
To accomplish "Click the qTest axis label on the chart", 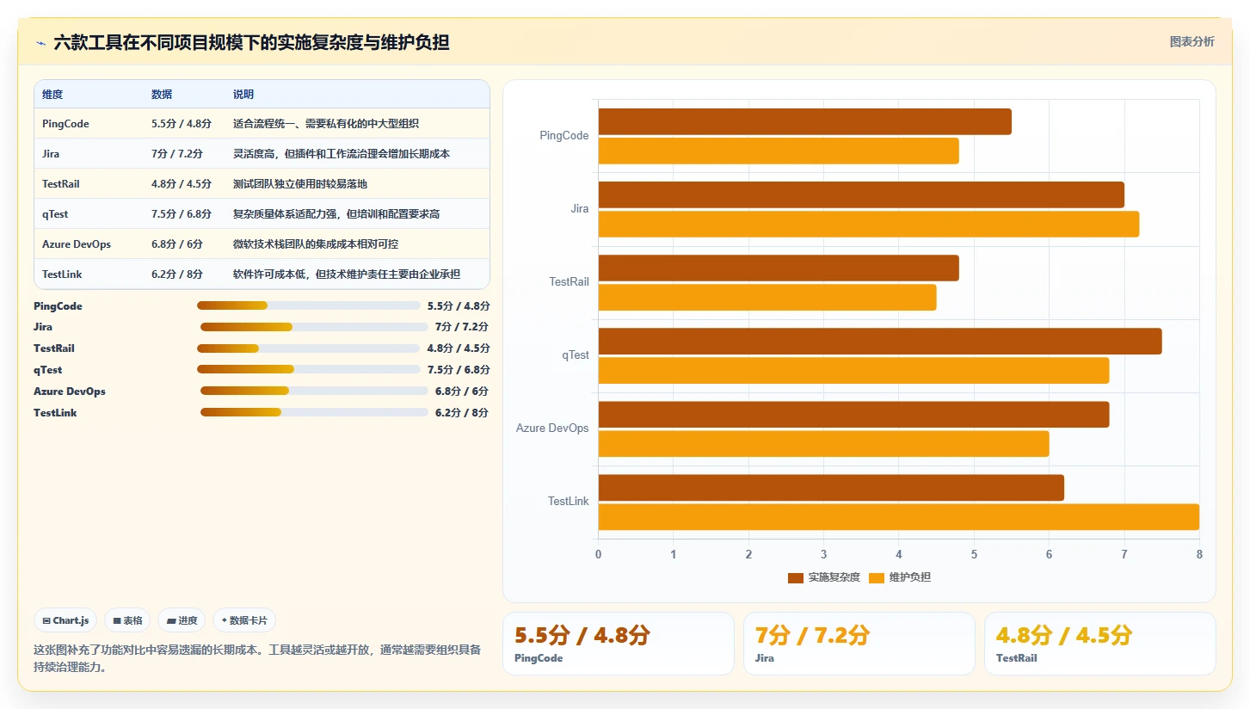I will [x=576, y=355].
